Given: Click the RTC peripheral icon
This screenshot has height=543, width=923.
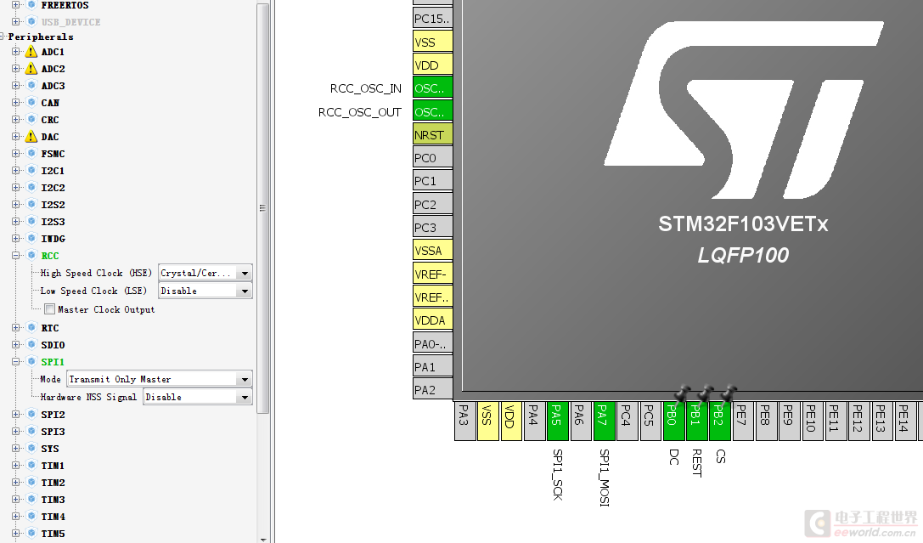Looking at the screenshot, I should pyautogui.click(x=31, y=328).
